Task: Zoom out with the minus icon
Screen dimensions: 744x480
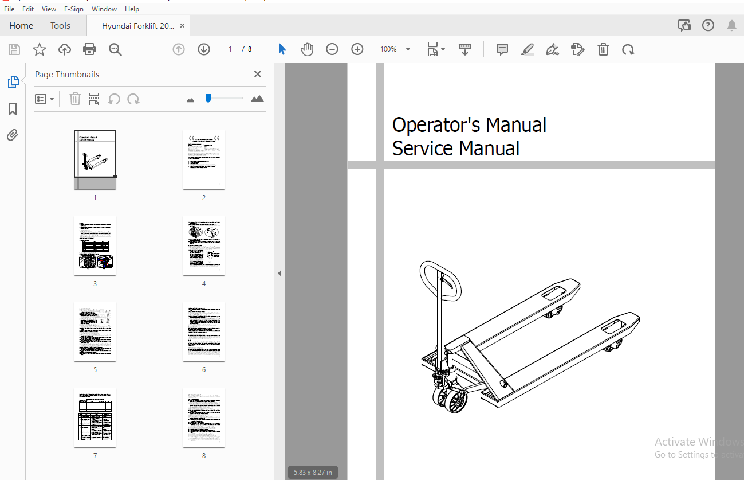Action: point(332,49)
